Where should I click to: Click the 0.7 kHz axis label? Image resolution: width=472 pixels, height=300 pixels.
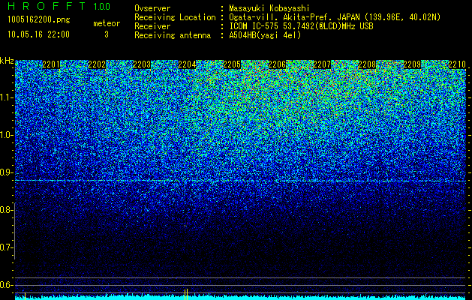(x=7, y=247)
